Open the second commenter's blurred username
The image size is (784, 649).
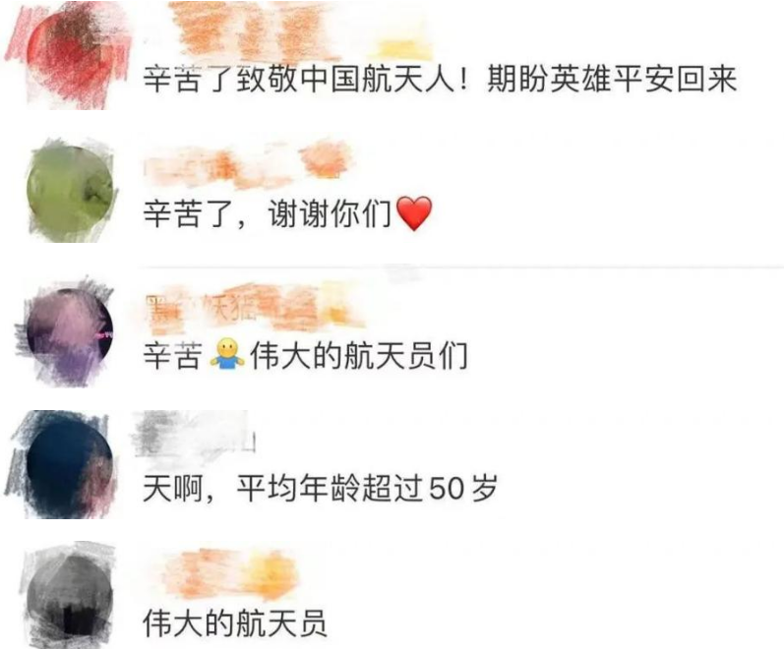point(248,162)
